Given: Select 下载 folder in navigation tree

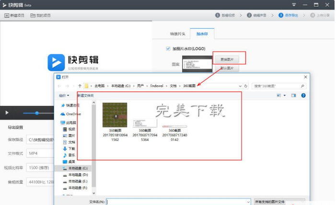Looking at the screenshot, I should coord(69,148).
